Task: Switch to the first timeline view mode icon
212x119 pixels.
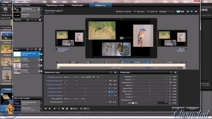Action: (x=178, y=12)
